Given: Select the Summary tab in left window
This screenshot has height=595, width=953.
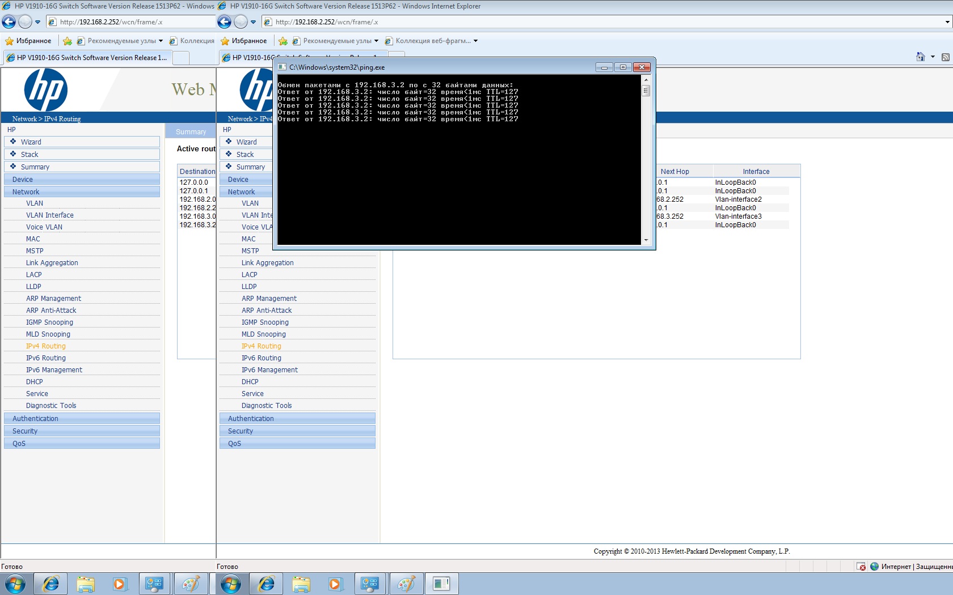Looking at the screenshot, I should click(191, 131).
